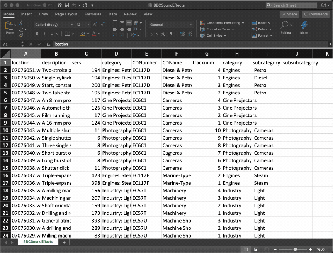The height and width of the screenshot is (253, 333).
Task: Switch to Page Layout view in status bar
Action: tap(256, 250)
